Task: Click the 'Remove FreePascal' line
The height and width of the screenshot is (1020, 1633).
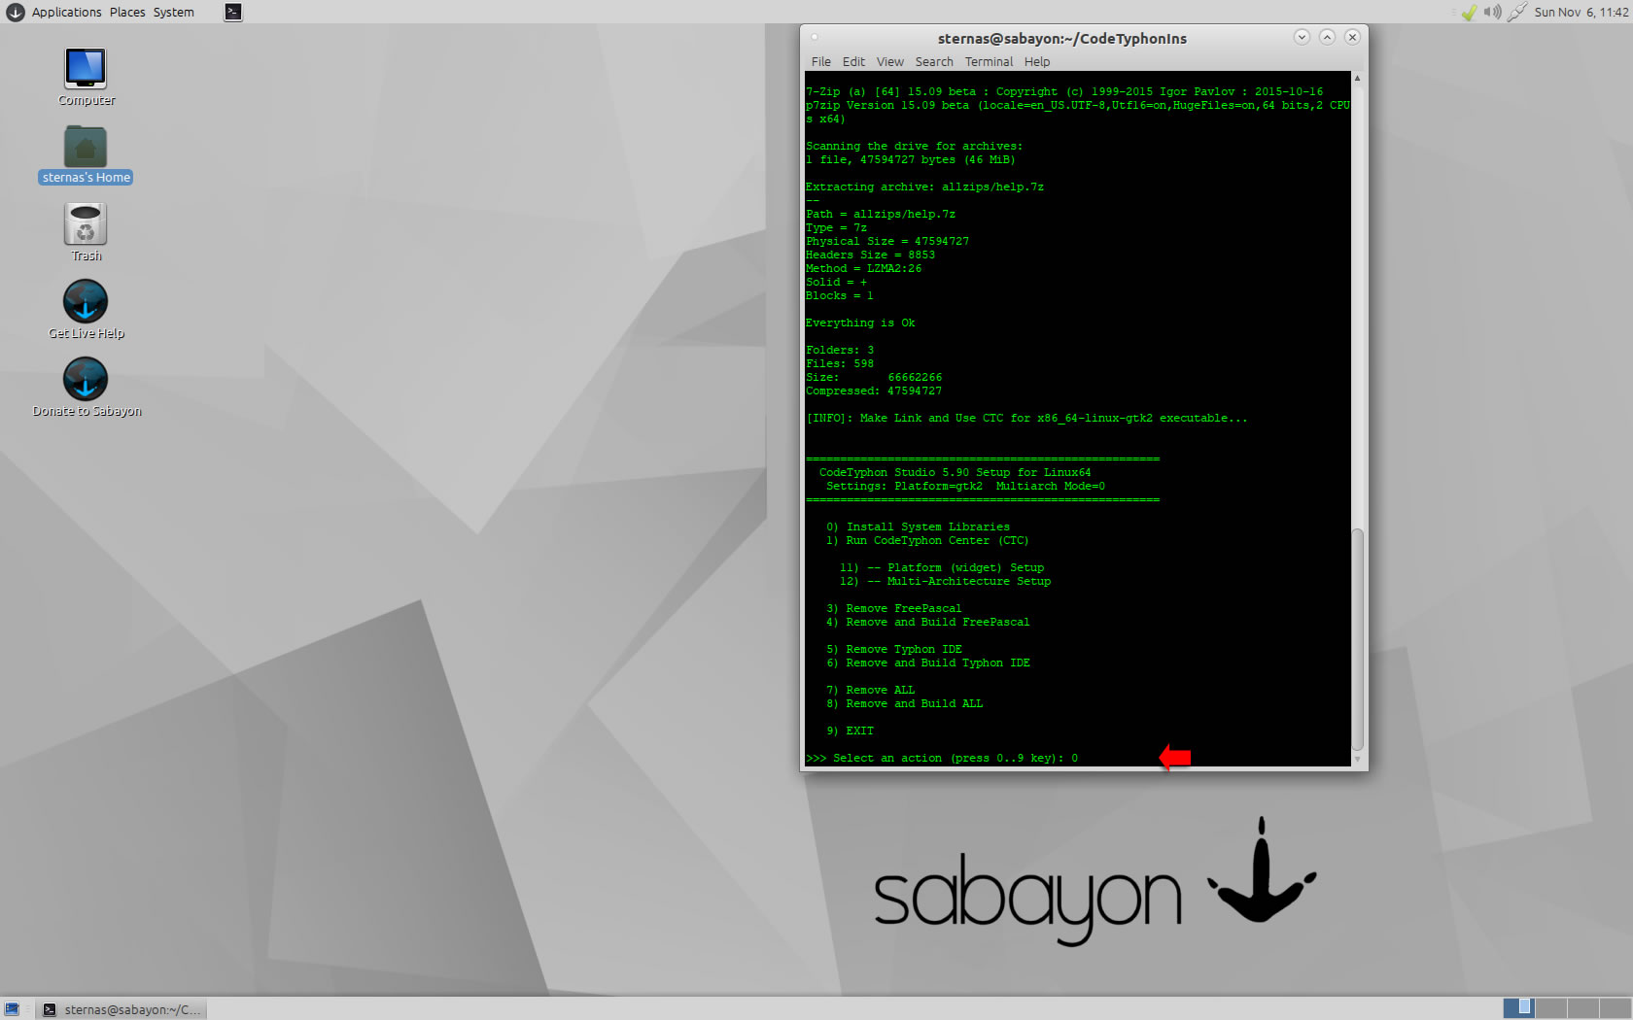Action: click(x=894, y=608)
